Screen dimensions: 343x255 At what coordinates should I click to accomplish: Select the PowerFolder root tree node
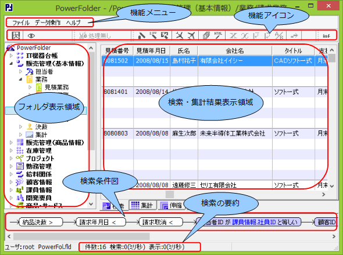tap(34, 48)
